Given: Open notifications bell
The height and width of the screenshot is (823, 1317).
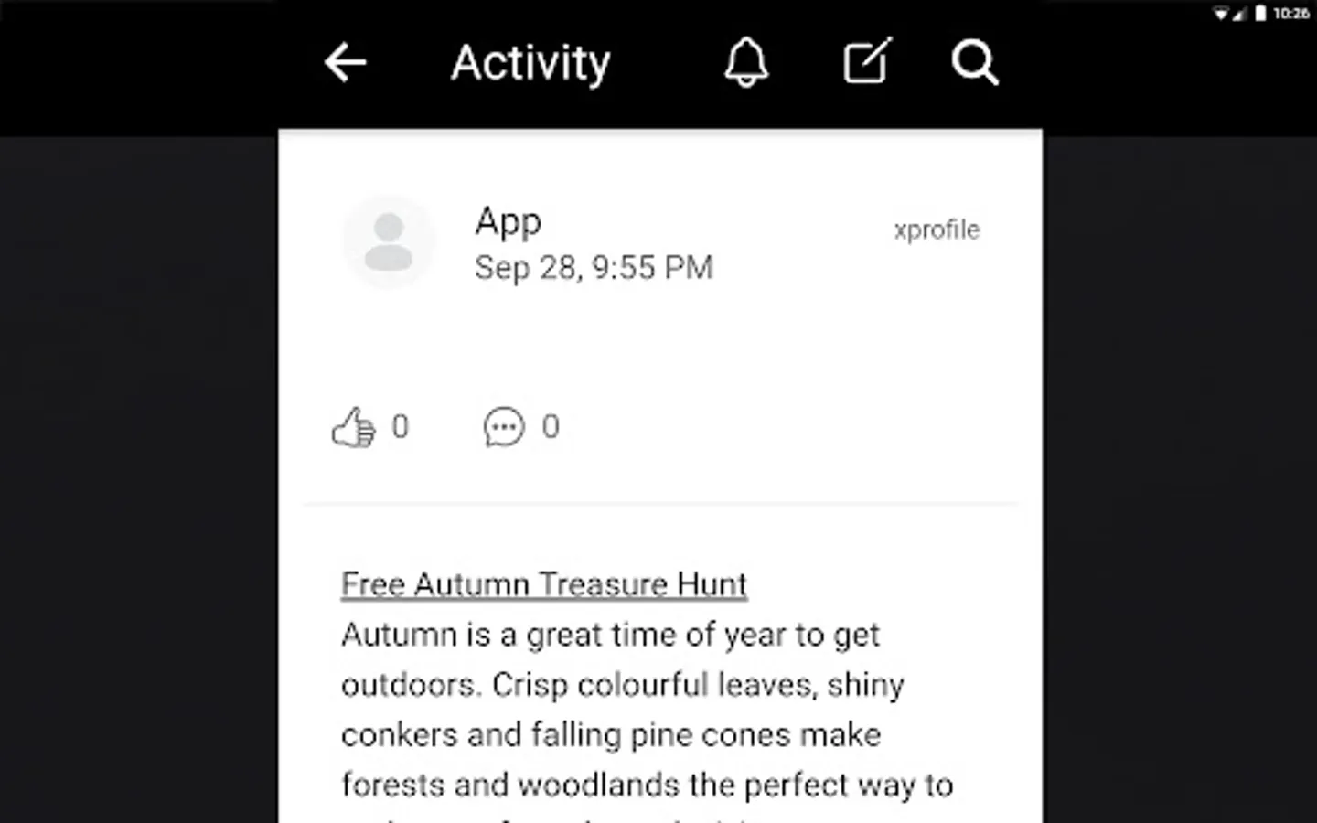Looking at the screenshot, I should coord(746,62).
